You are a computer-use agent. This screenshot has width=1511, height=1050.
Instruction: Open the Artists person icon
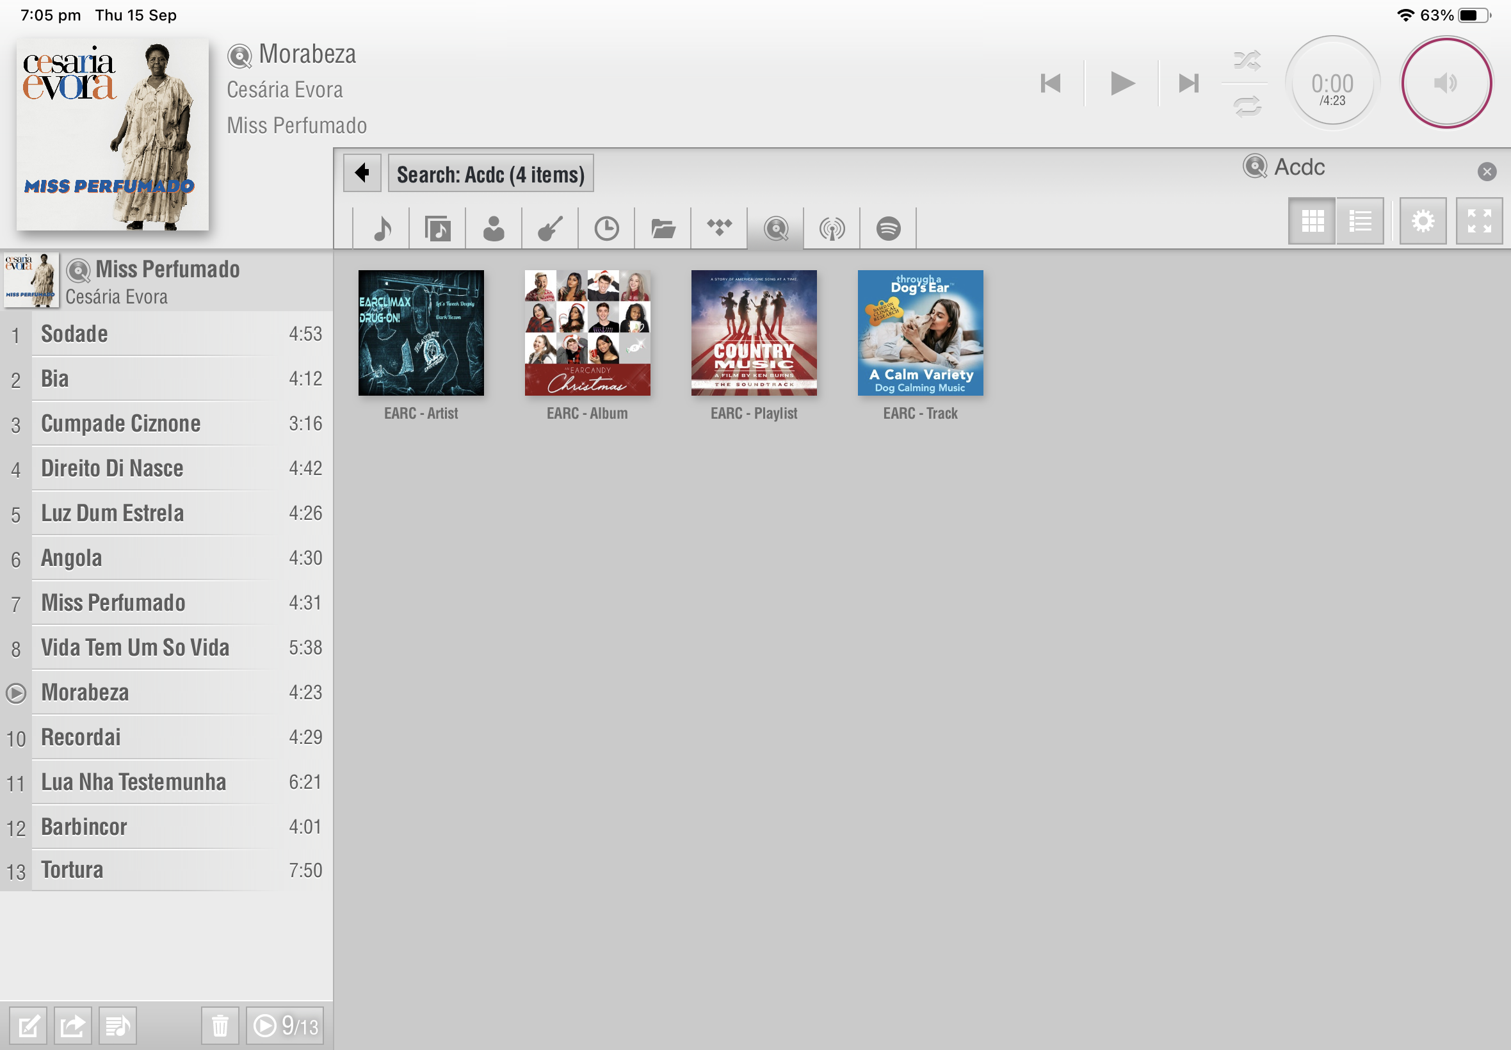click(494, 229)
